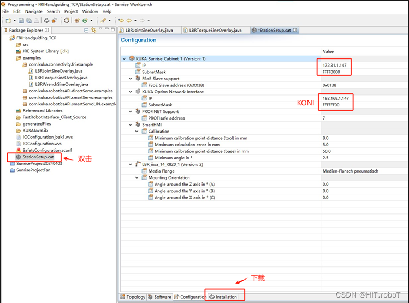Click the Print toolbar icon
Screen dimensions: 409x303
[37, 20]
